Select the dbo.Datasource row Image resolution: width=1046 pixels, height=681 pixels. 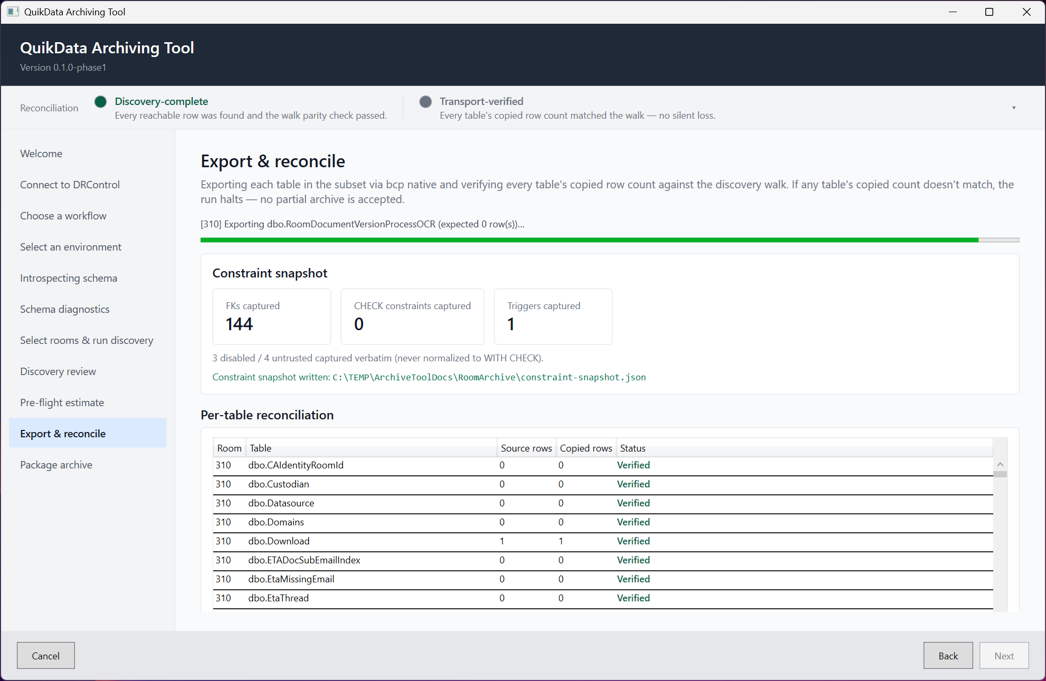click(603, 503)
